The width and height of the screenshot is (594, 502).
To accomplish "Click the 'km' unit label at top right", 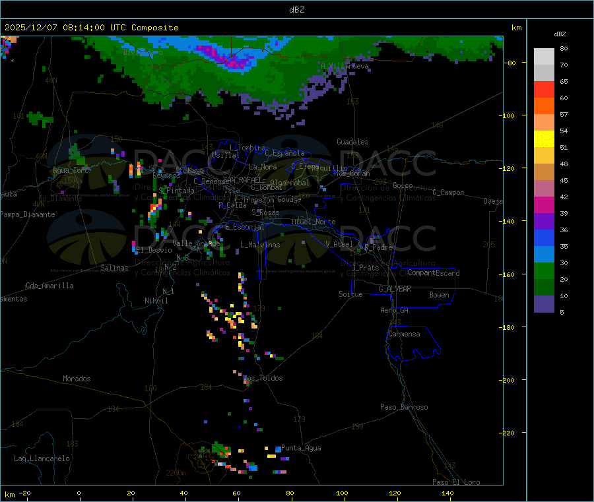I will [517, 28].
